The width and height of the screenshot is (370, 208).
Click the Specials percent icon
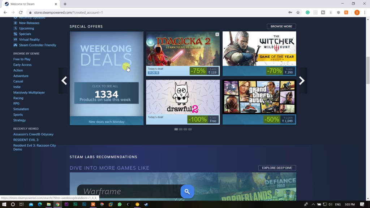pos(15,34)
